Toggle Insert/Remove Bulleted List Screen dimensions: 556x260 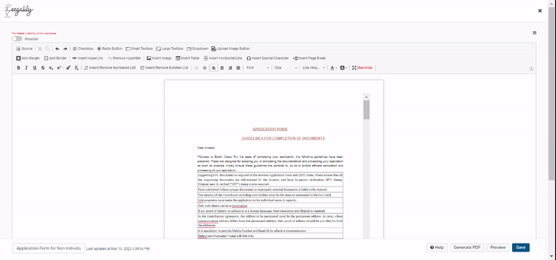tap(164, 67)
